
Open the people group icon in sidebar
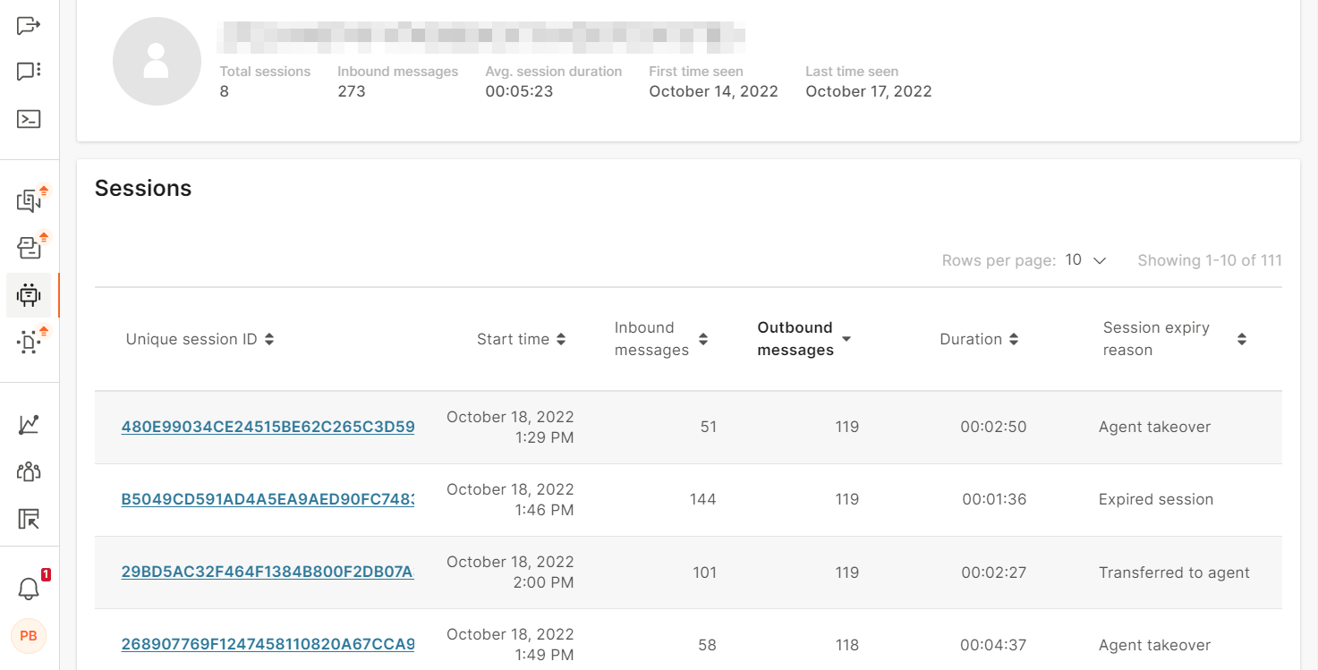[x=29, y=471]
